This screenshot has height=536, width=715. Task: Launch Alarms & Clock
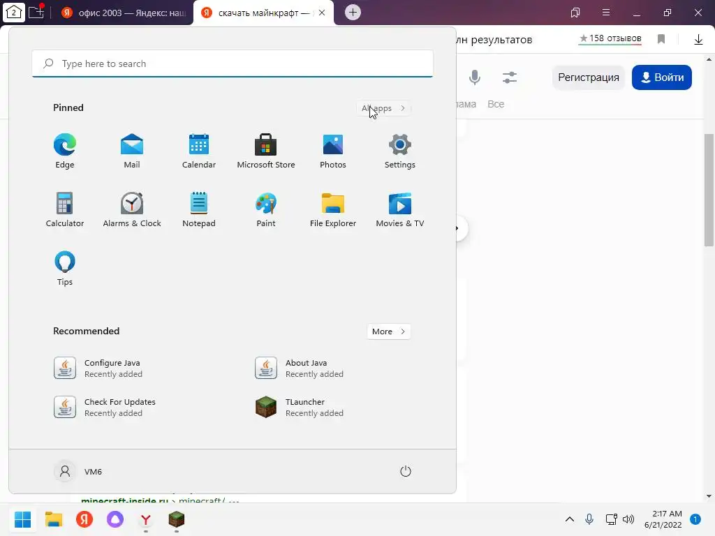pos(132,209)
